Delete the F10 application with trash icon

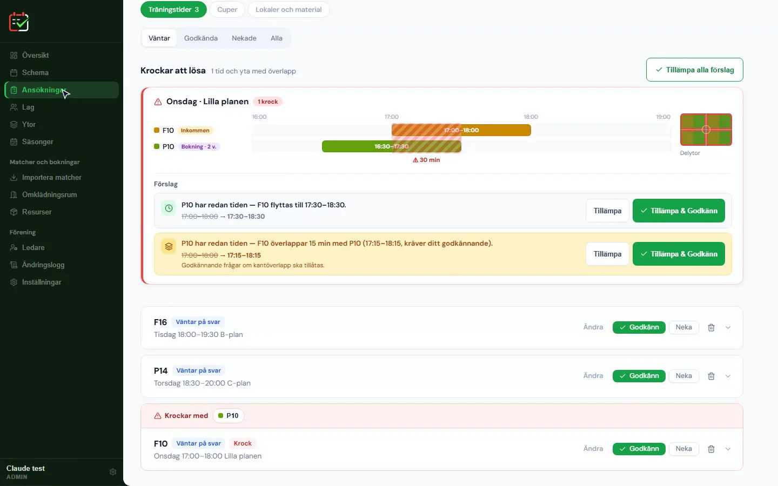(x=712, y=449)
